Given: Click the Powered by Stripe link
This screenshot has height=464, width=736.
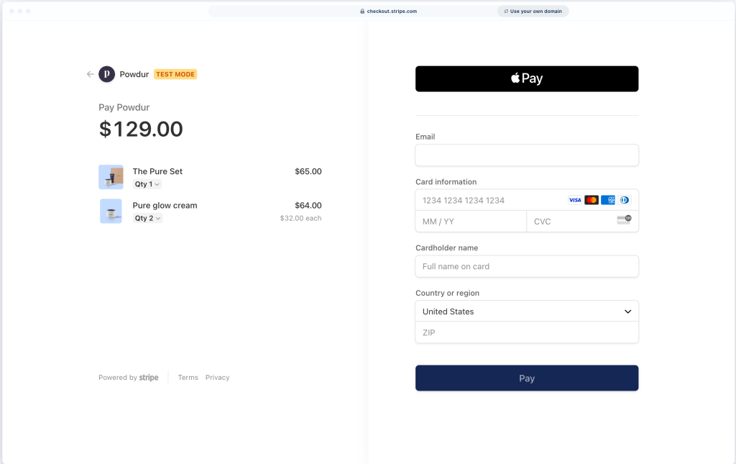Looking at the screenshot, I should tap(128, 377).
